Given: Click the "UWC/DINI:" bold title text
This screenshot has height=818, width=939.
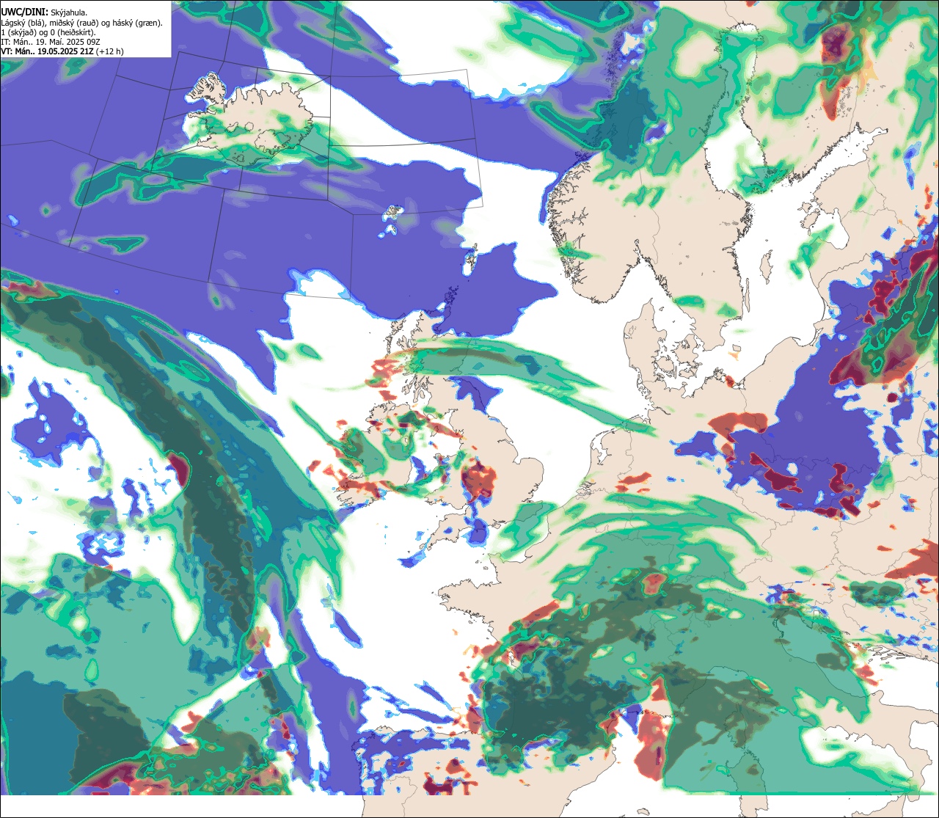Looking at the screenshot, I should pos(25,12).
